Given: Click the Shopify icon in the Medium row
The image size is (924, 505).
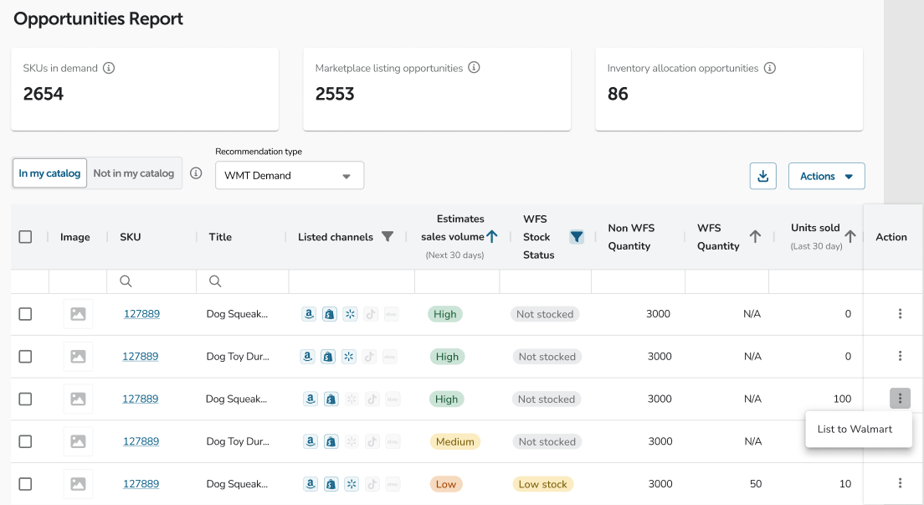Looking at the screenshot, I should coord(331,441).
